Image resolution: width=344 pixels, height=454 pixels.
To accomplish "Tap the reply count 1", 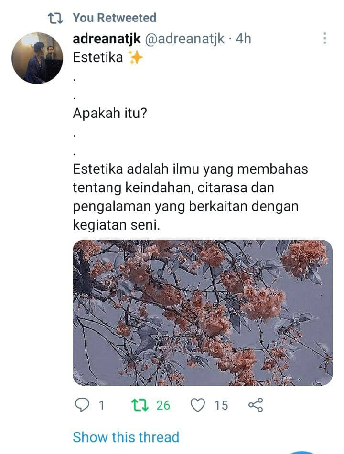I will (101, 405).
